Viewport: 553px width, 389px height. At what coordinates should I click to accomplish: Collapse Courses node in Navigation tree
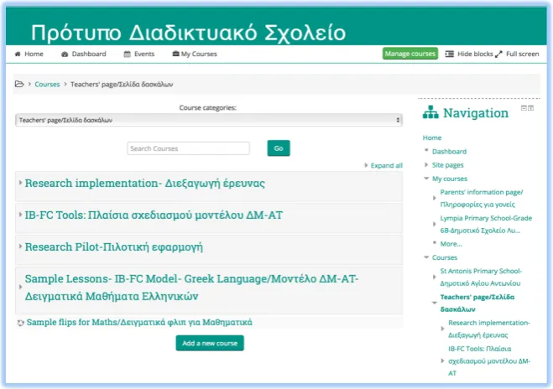pyautogui.click(x=426, y=257)
